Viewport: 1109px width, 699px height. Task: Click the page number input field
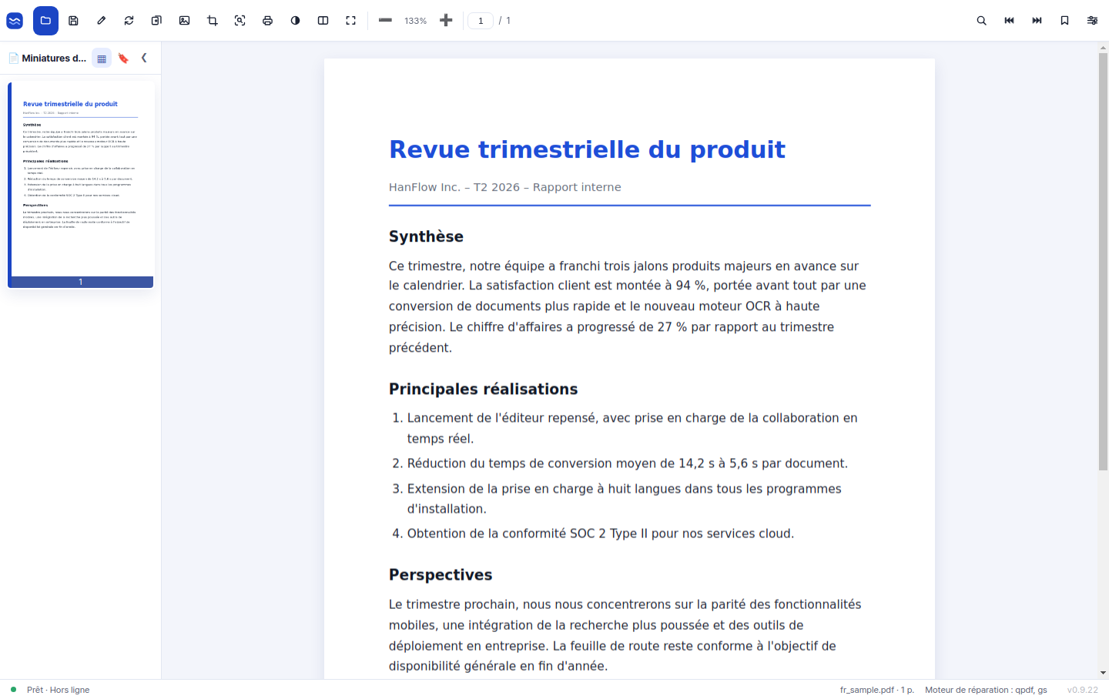coord(481,21)
